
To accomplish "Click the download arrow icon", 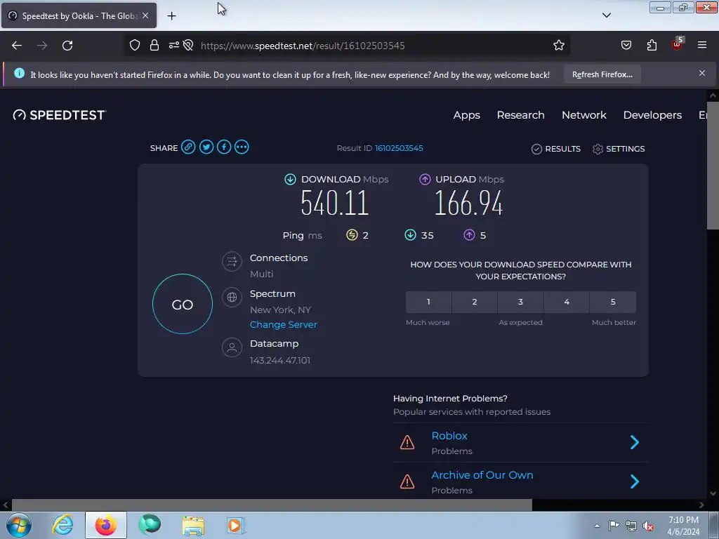I will click(290, 179).
